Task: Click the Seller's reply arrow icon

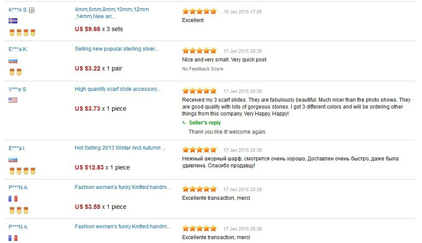Action: click(x=184, y=122)
